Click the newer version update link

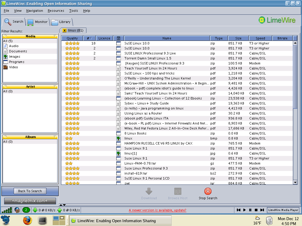click(157, 210)
